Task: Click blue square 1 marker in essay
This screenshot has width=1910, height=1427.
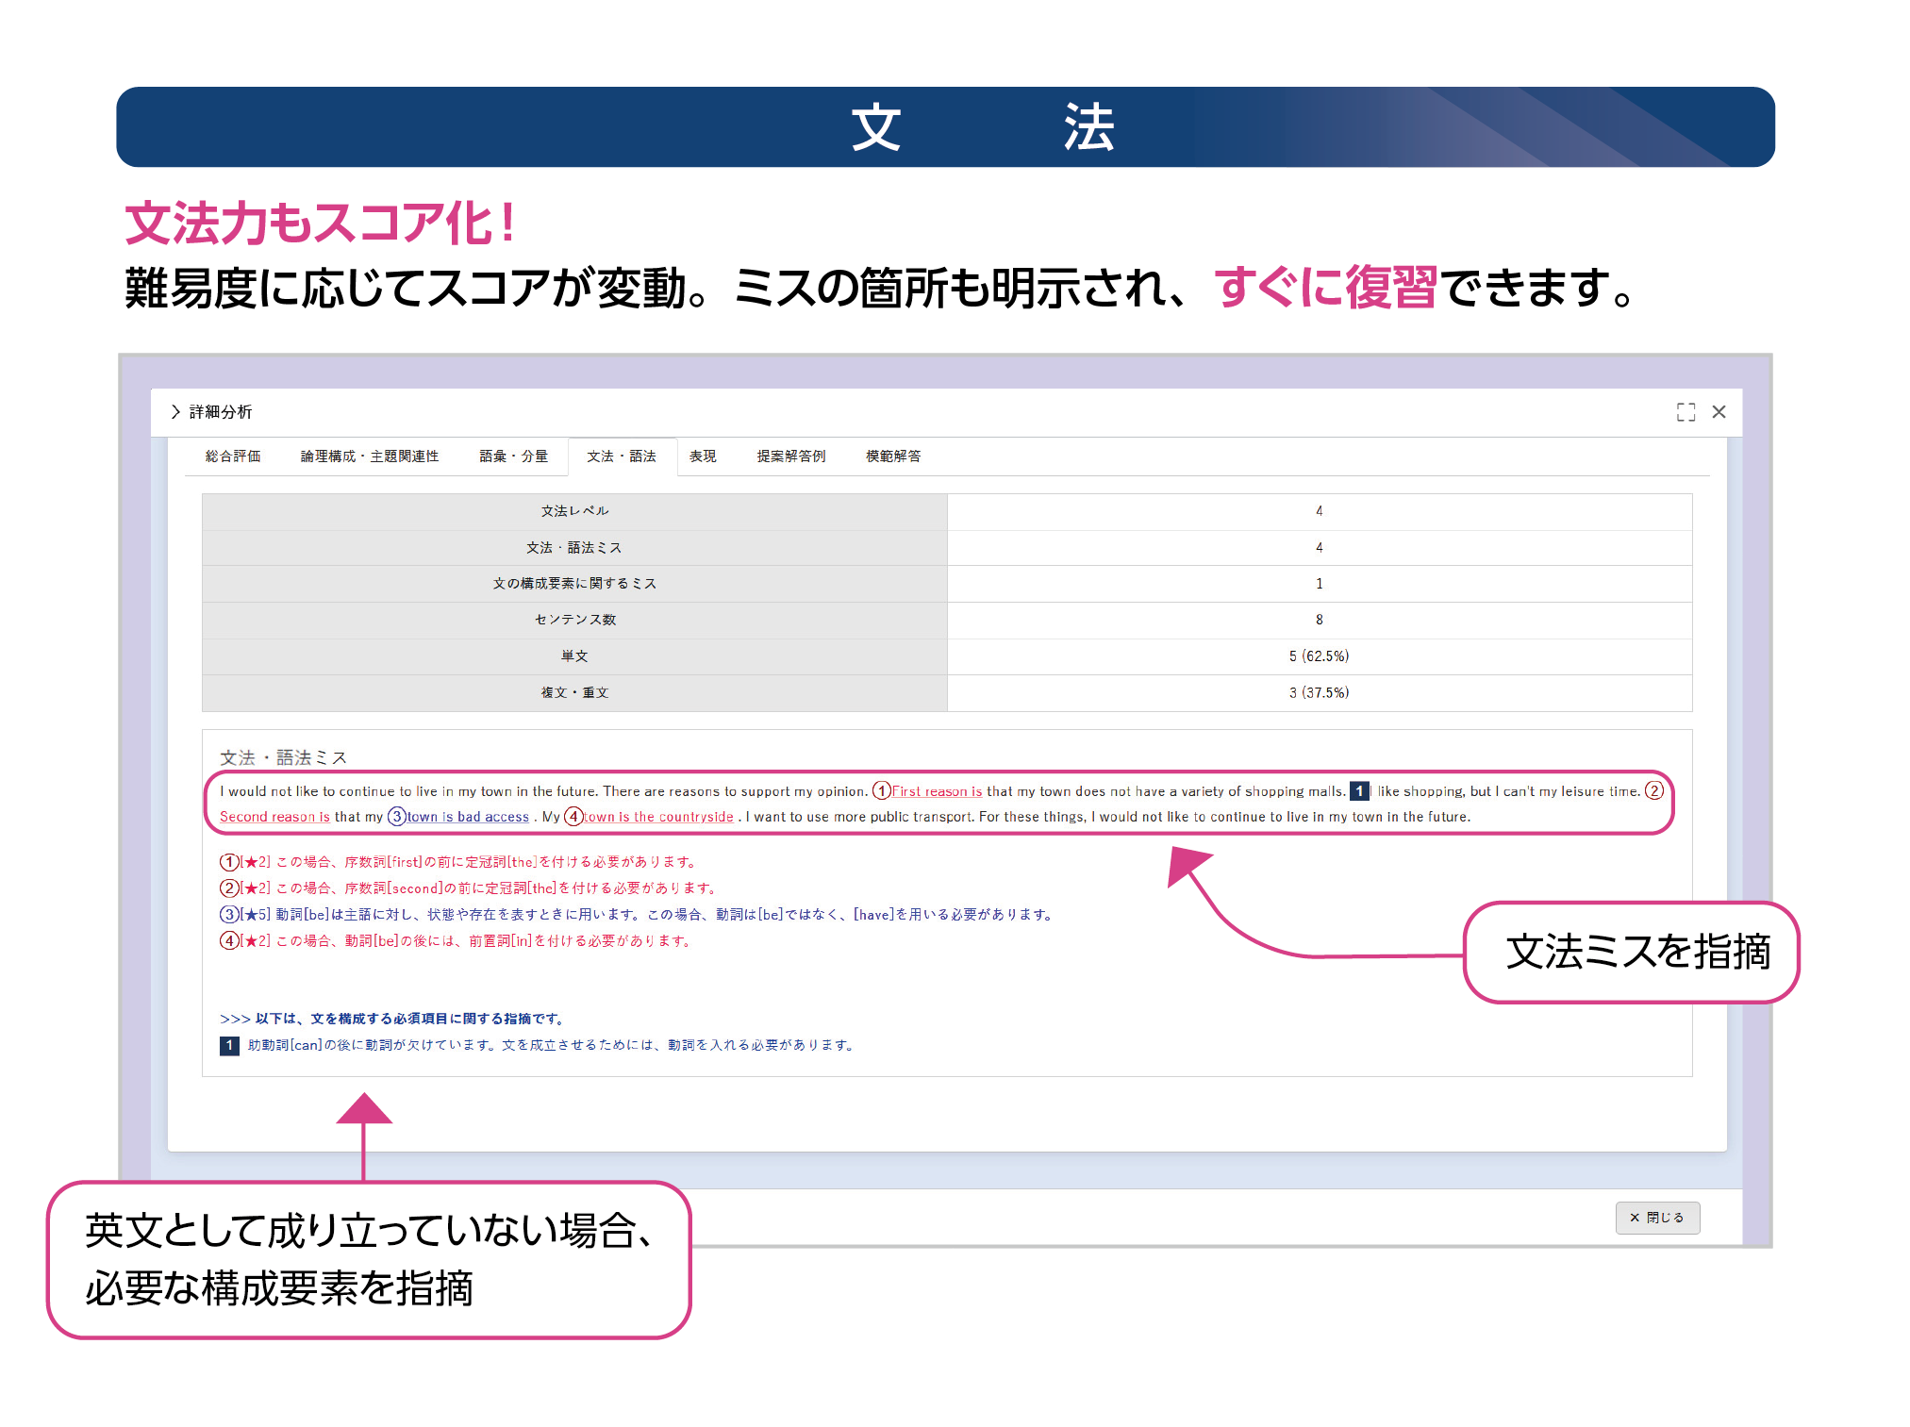Action: [x=1359, y=791]
